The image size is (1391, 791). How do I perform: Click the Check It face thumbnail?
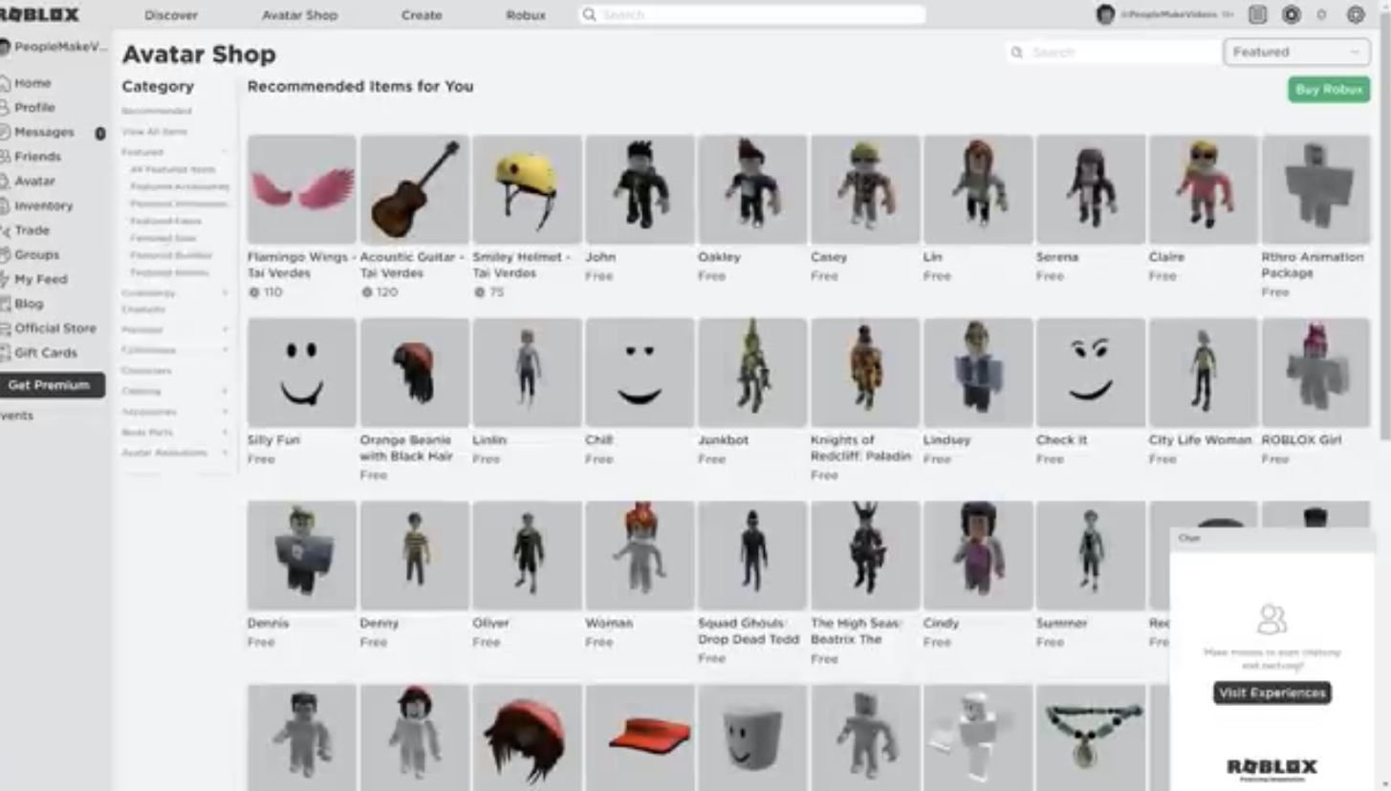pos(1090,373)
